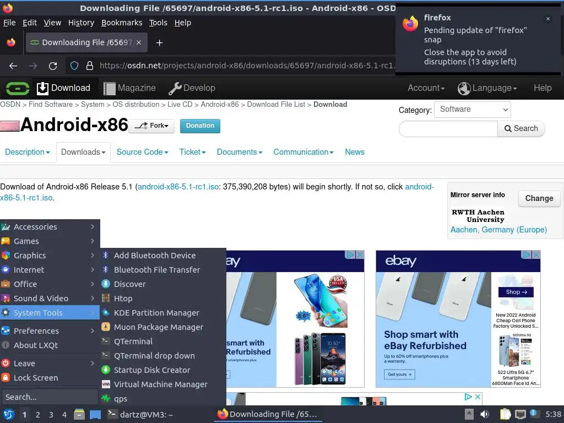564x423 pixels.
Task: Open the Bookmarks menu
Action: click(x=122, y=23)
